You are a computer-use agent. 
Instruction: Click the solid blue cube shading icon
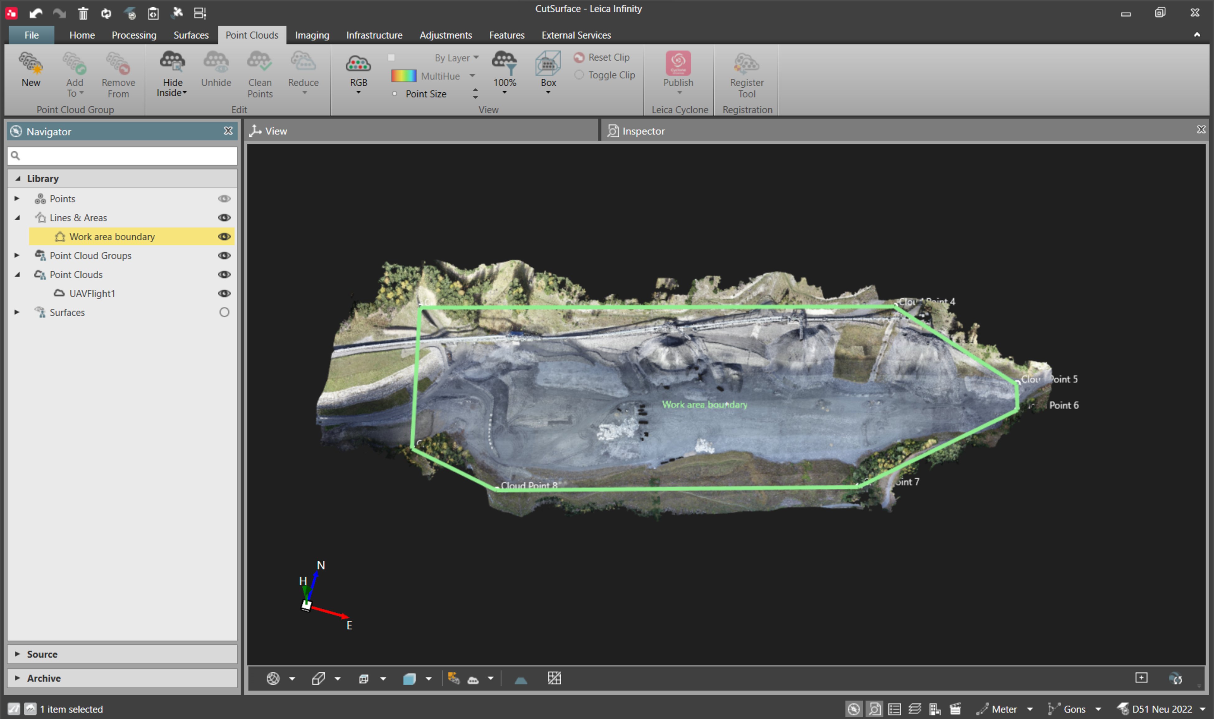point(409,679)
